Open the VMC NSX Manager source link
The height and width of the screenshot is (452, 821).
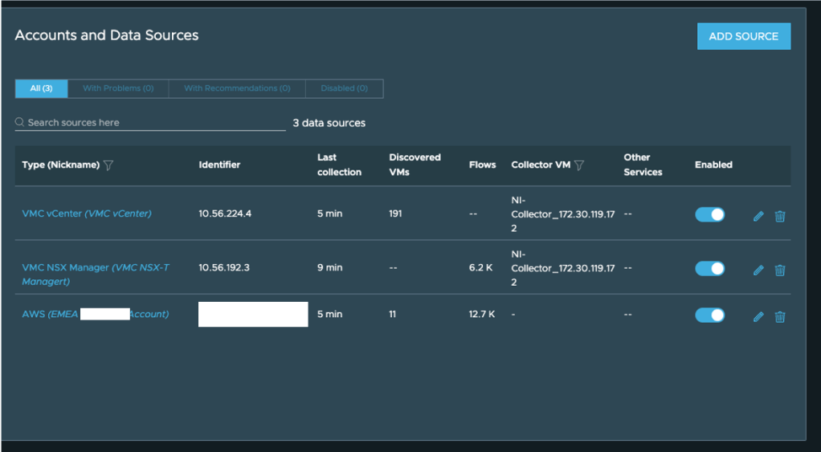tap(96, 274)
